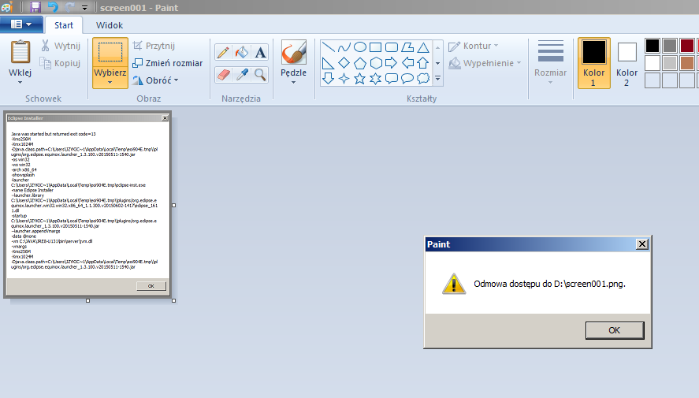Choose the Right arrow shape
The height and width of the screenshot is (398, 699).
tap(392, 63)
